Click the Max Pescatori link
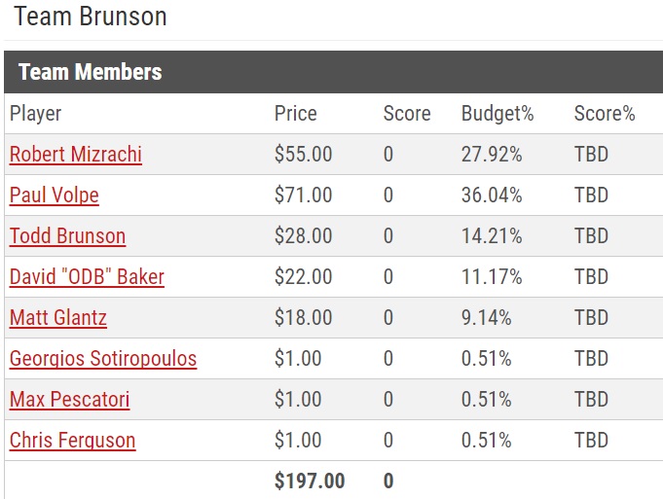Viewport: 663px width, 499px height. pos(69,399)
